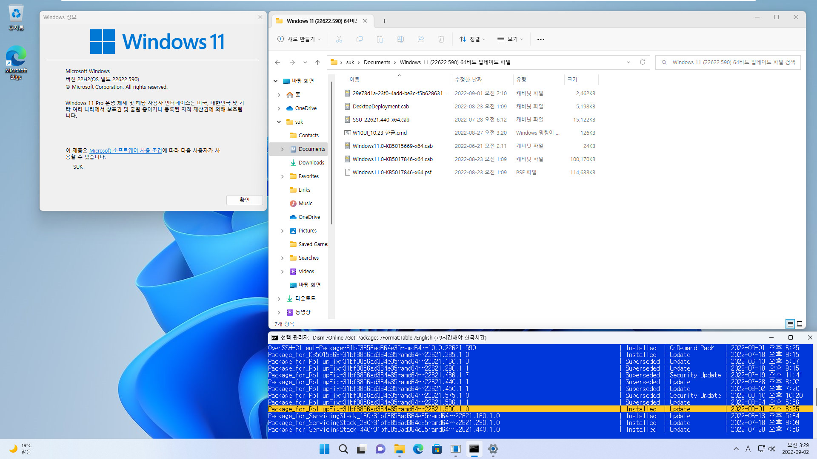Open the View (보기) dropdown
Viewport: 817px width, 459px height.
click(x=510, y=39)
